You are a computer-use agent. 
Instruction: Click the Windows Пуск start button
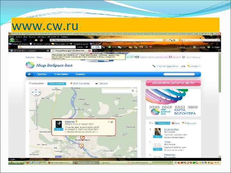(x=16, y=163)
